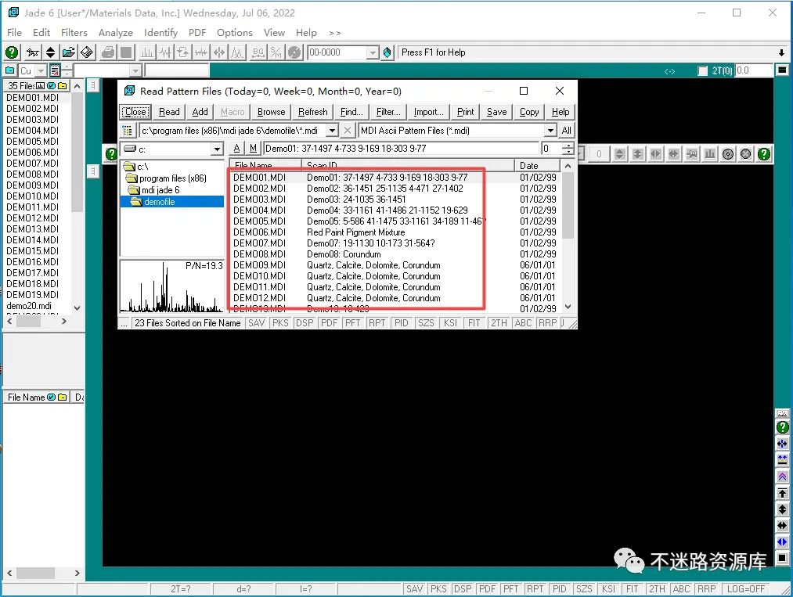The image size is (793, 597).
Task: Click the blue up-arrows baseline icon on right toolbar
Action: tap(782, 459)
